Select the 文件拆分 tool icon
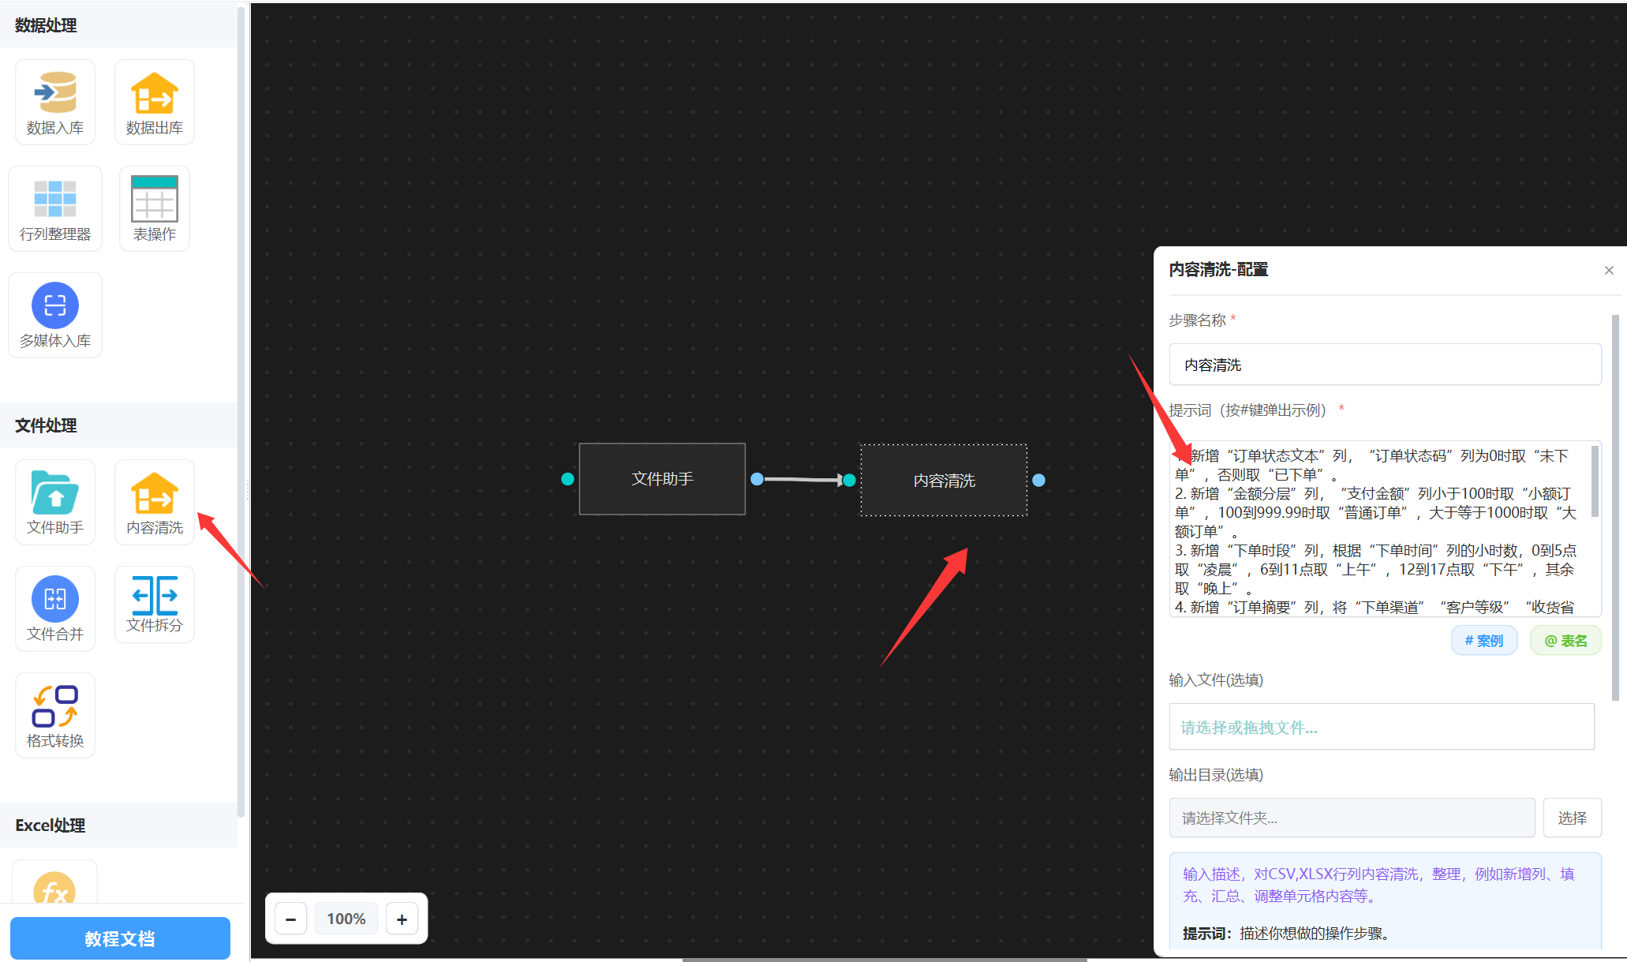 155,596
